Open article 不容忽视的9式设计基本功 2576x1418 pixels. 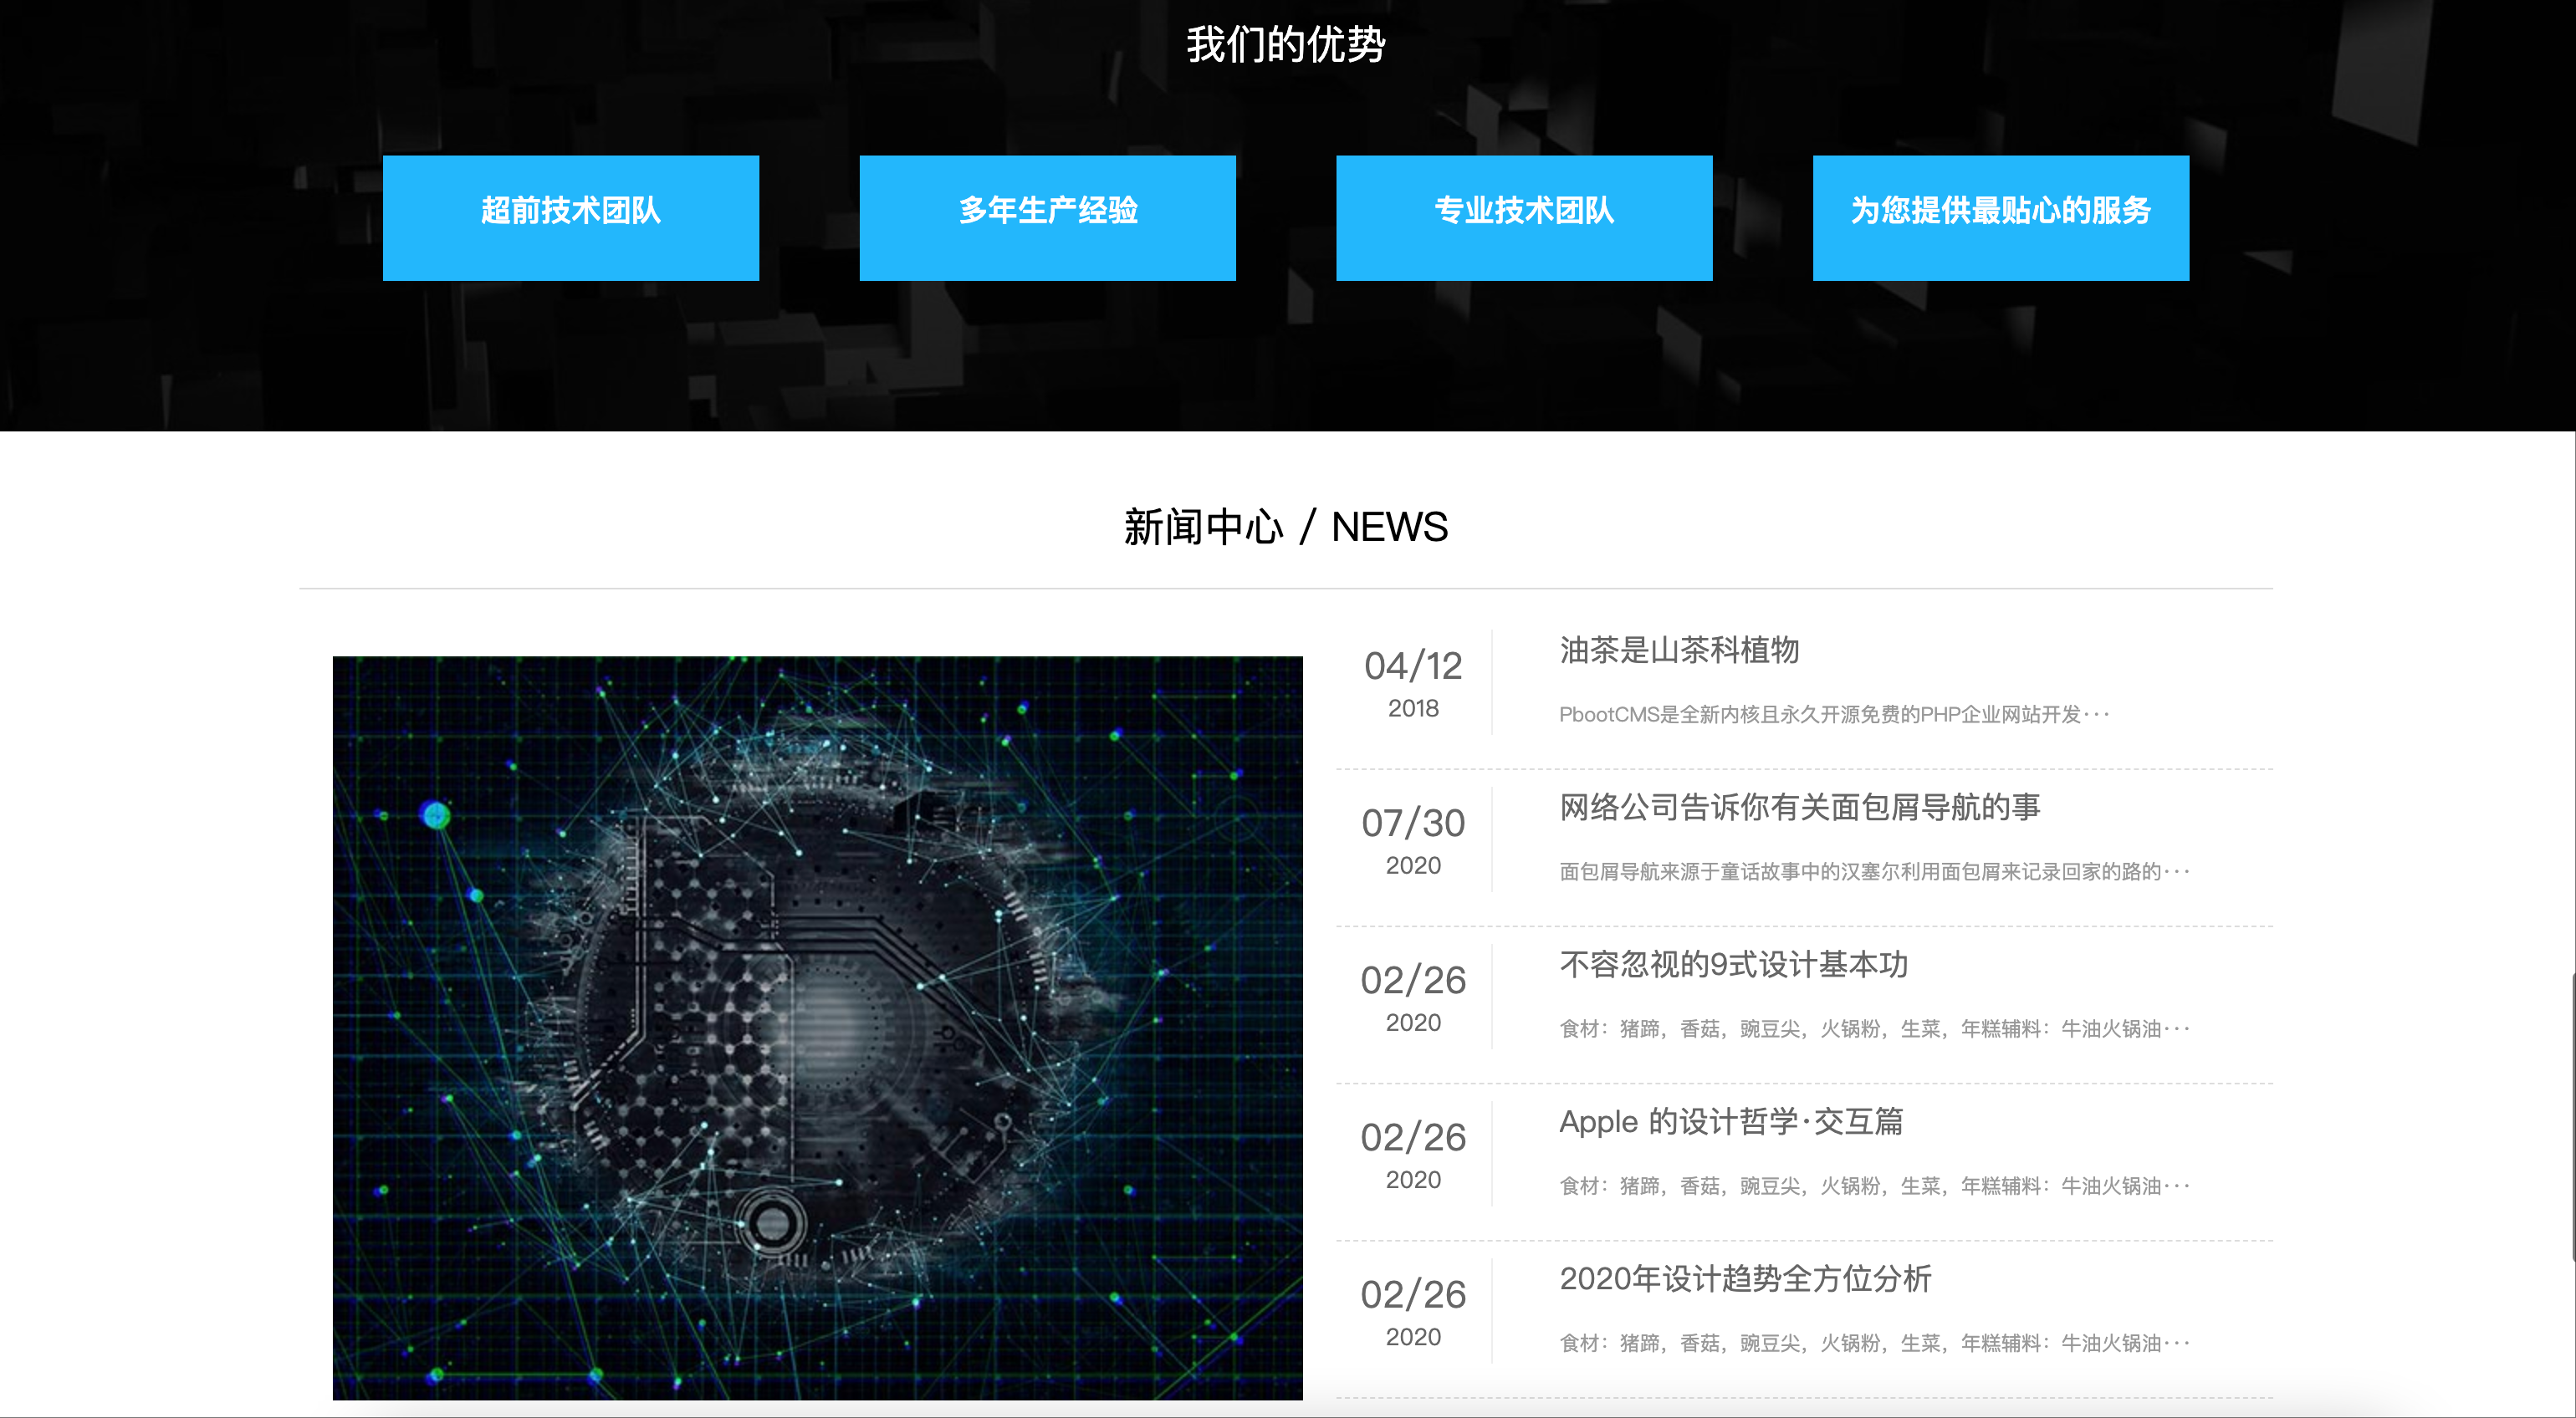(x=1733, y=964)
